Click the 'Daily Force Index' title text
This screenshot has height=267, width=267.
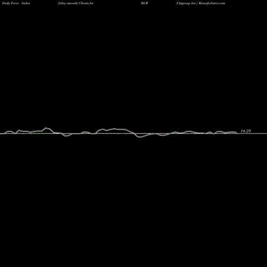(x=16, y=3)
